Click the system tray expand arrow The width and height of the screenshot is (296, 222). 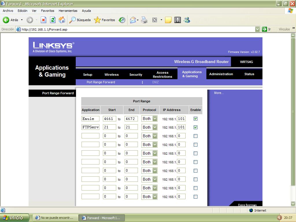point(279,218)
